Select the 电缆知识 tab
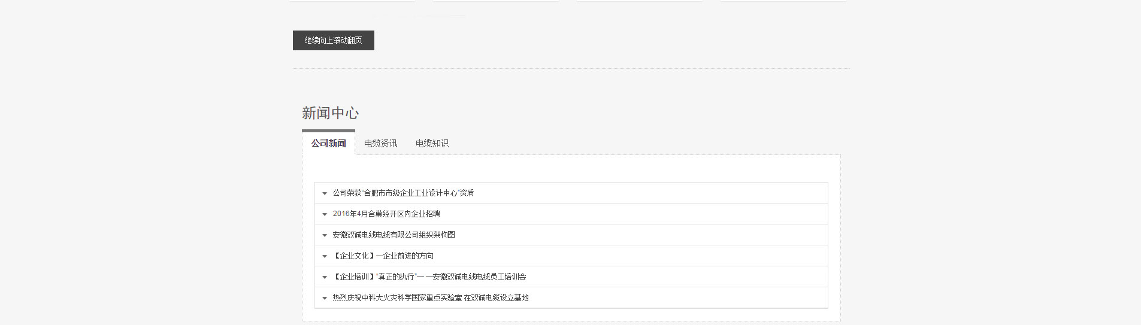Screen dimensions: 1141x325 point(432,143)
